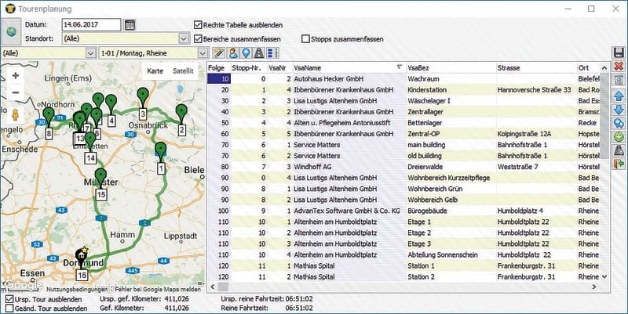Open the '1-01 / Montag, Rheine' tour dropdown
This screenshot has width=628, height=314.
tap(203, 52)
